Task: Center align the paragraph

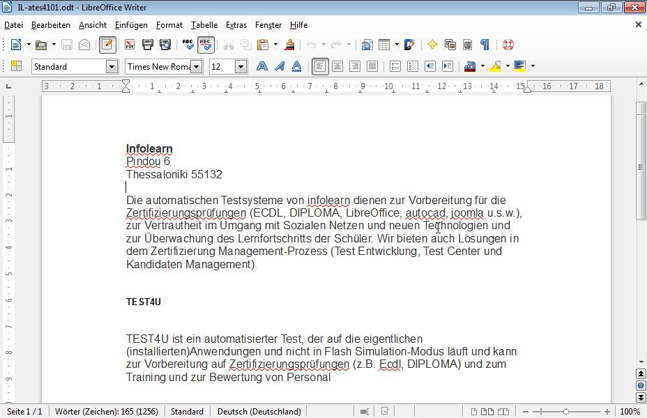Action: 337,66
